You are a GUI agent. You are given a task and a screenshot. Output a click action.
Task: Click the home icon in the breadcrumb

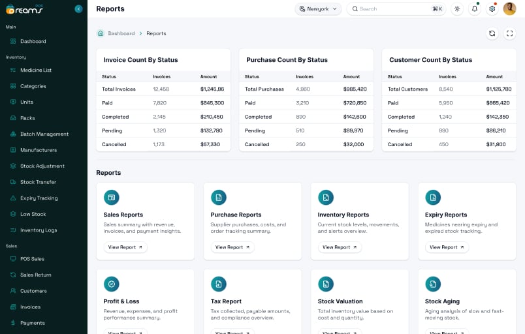[101, 33]
